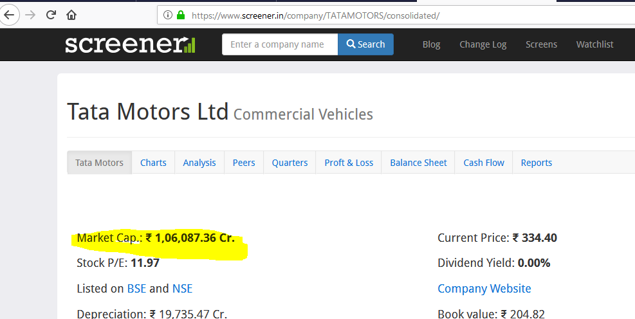Open the Change Log link
The image size is (635, 319).
483,44
